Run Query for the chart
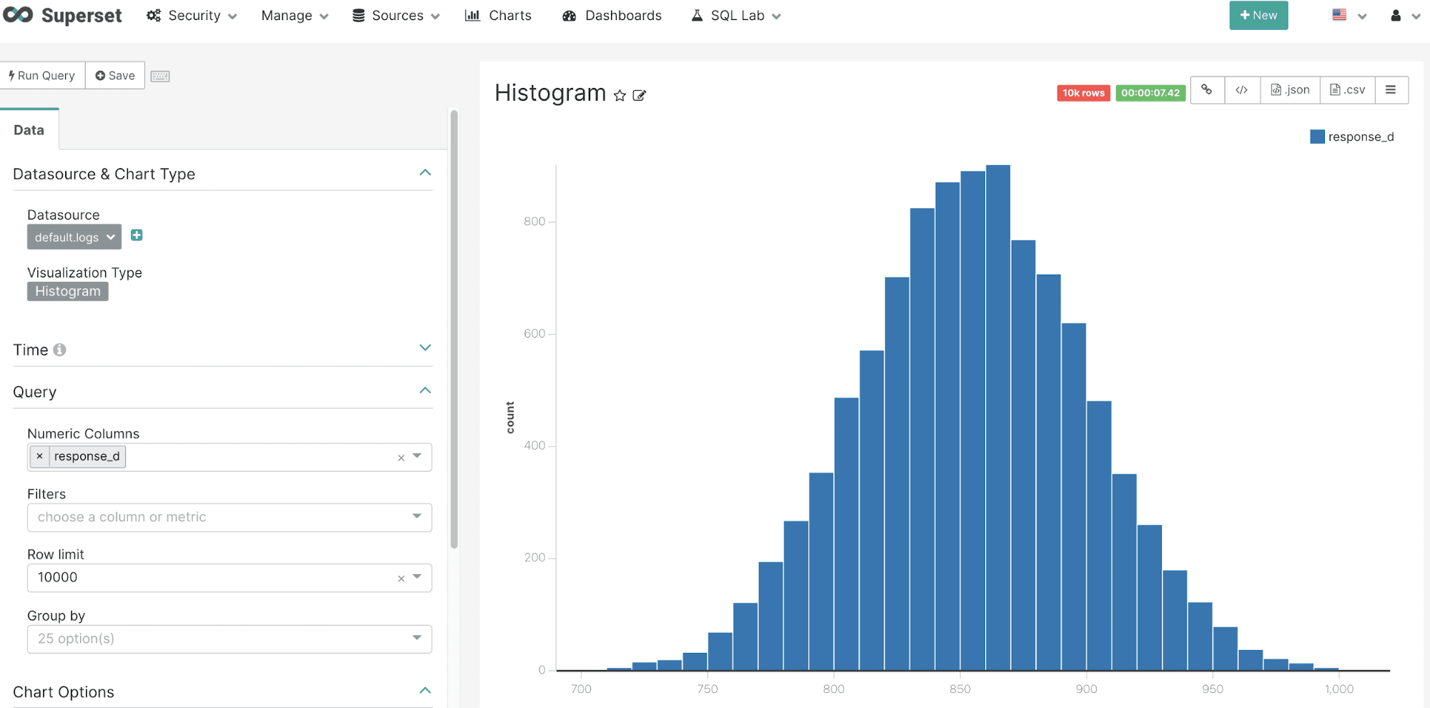 (42, 75)
